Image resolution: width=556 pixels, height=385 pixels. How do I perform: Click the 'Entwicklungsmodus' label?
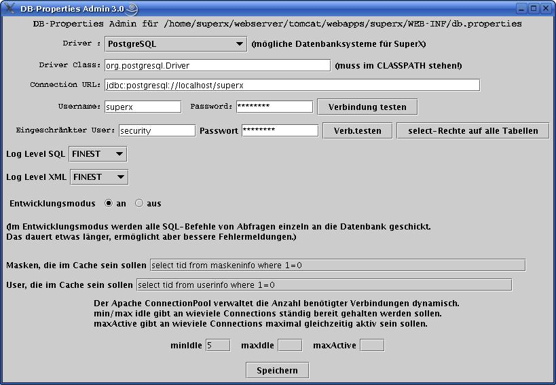coord(52,204)
